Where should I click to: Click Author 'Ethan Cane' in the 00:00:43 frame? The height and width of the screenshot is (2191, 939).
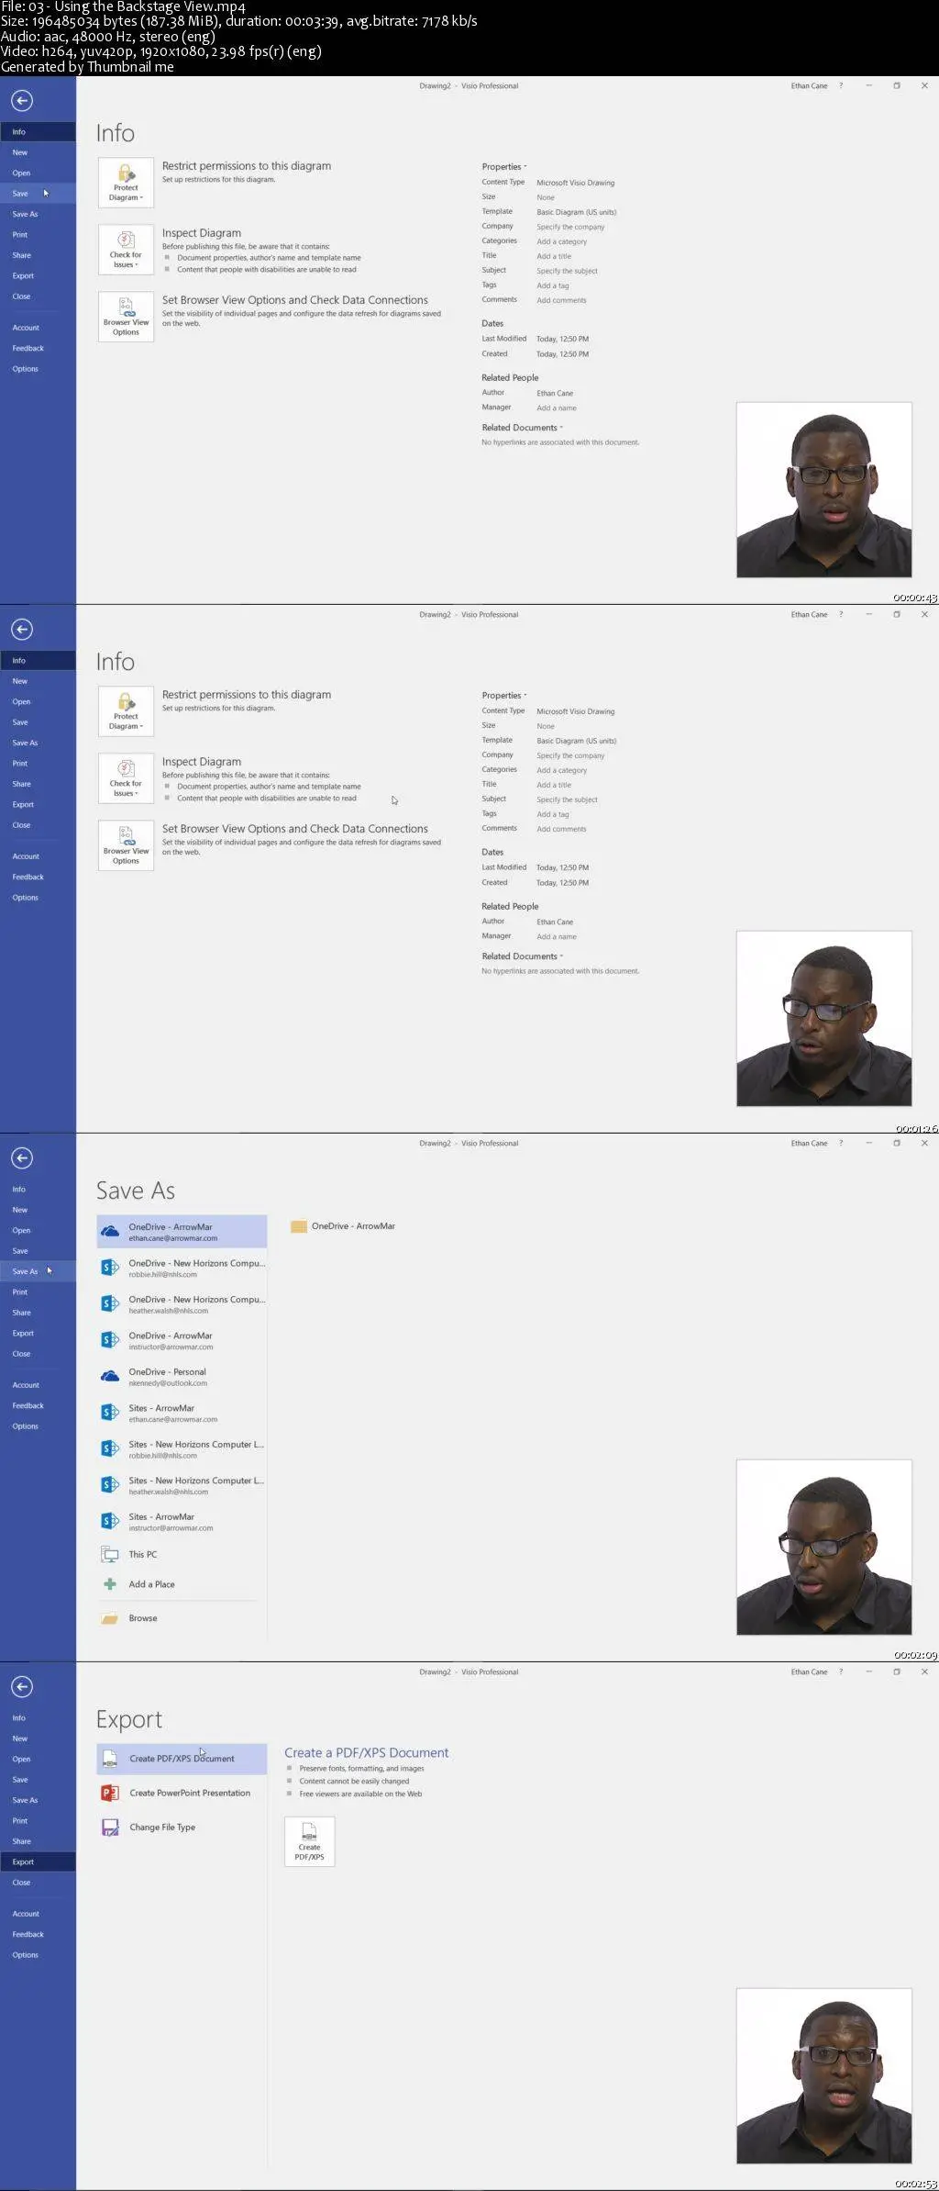click(x=555, y=393)
